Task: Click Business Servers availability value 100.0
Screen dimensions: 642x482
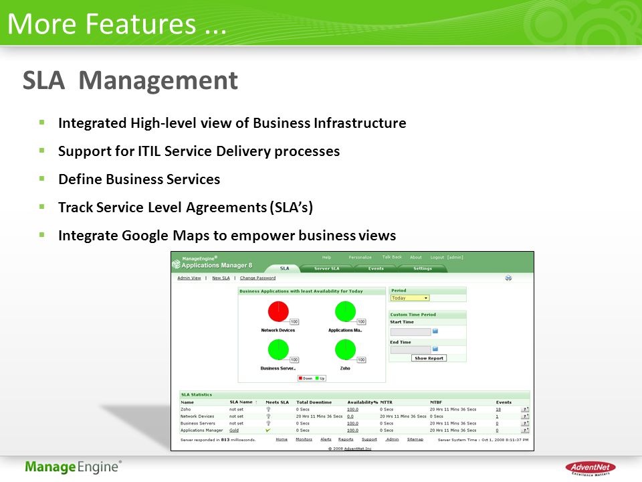Action: [x=352, y=423]
